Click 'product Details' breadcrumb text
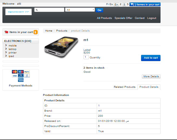This screenshot has width=177, height=140. point(80,31)
